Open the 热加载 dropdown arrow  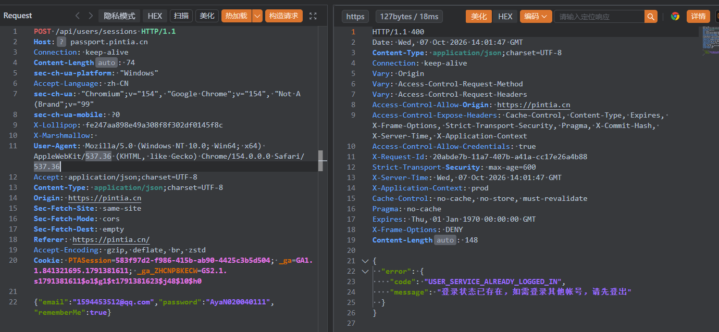tap(257, 16)
